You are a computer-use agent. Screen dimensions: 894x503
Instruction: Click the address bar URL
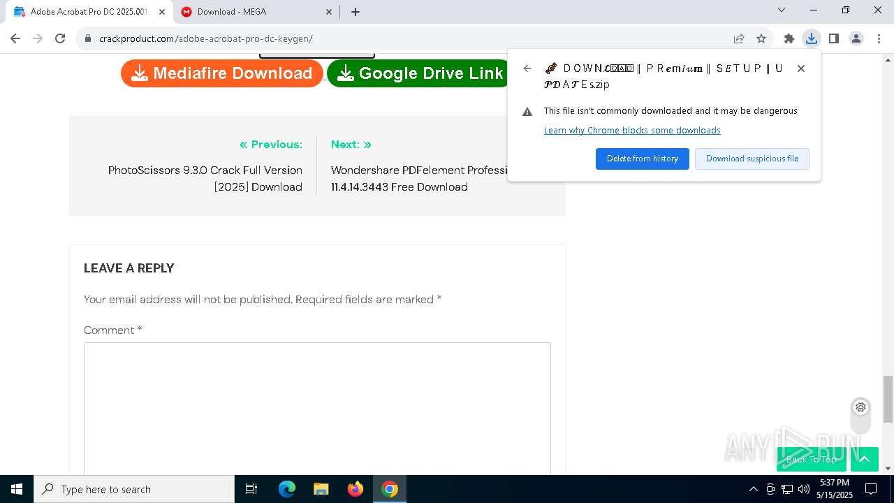pyautogui.click(x=206, y=38)
